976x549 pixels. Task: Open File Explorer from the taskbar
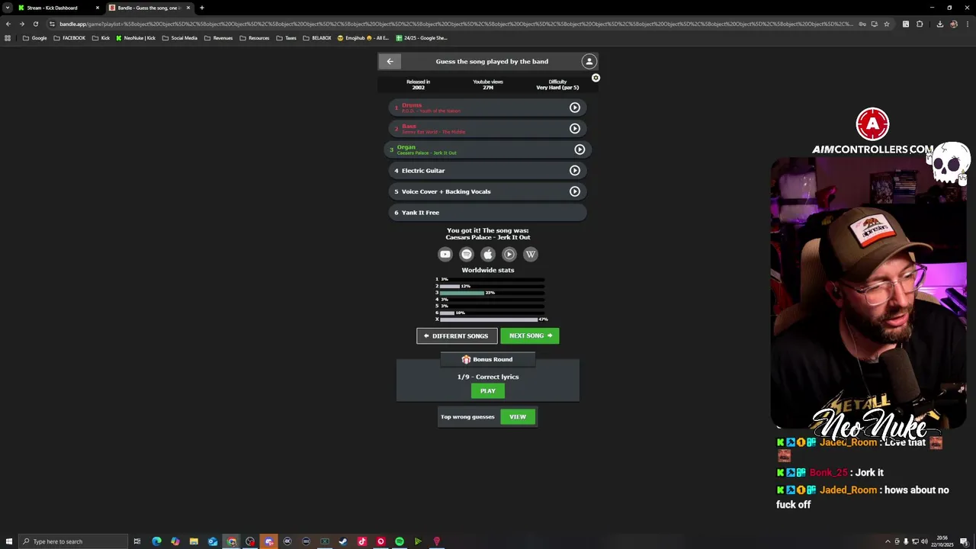[x=194, y=541]
